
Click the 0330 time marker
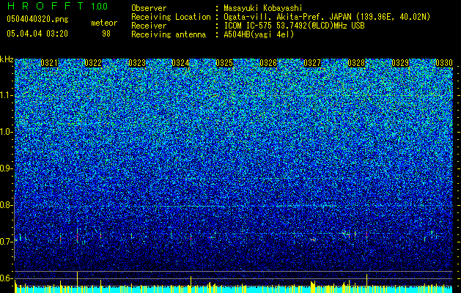tap(444, 63)
